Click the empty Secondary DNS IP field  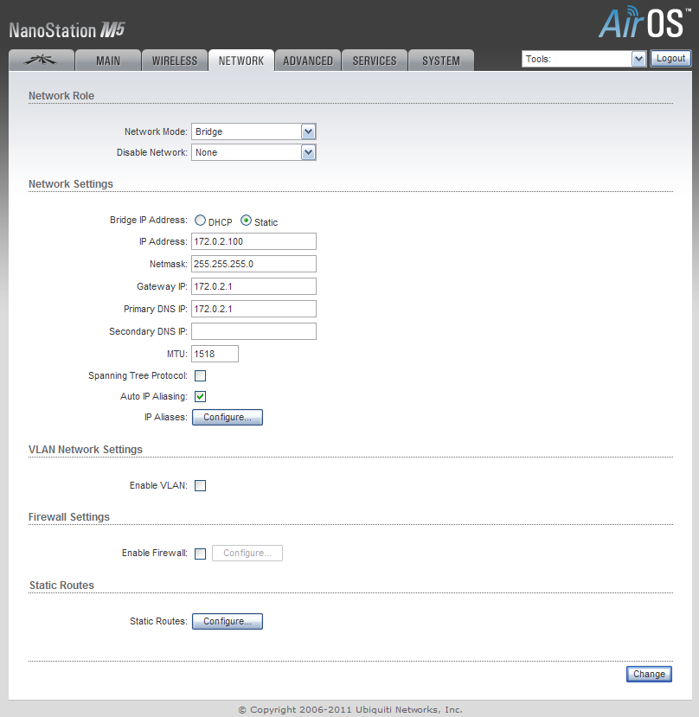click(x=253, y=331)
